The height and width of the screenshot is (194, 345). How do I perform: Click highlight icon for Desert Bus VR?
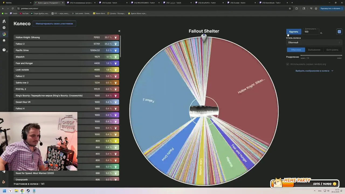[116, 102]
